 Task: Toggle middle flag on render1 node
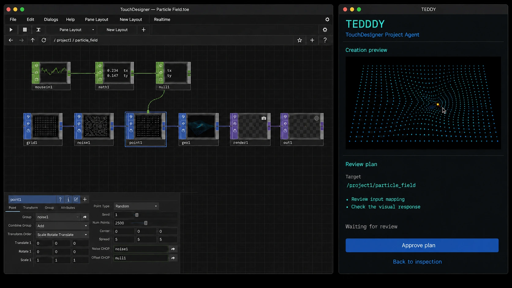[x=235, y=124]
